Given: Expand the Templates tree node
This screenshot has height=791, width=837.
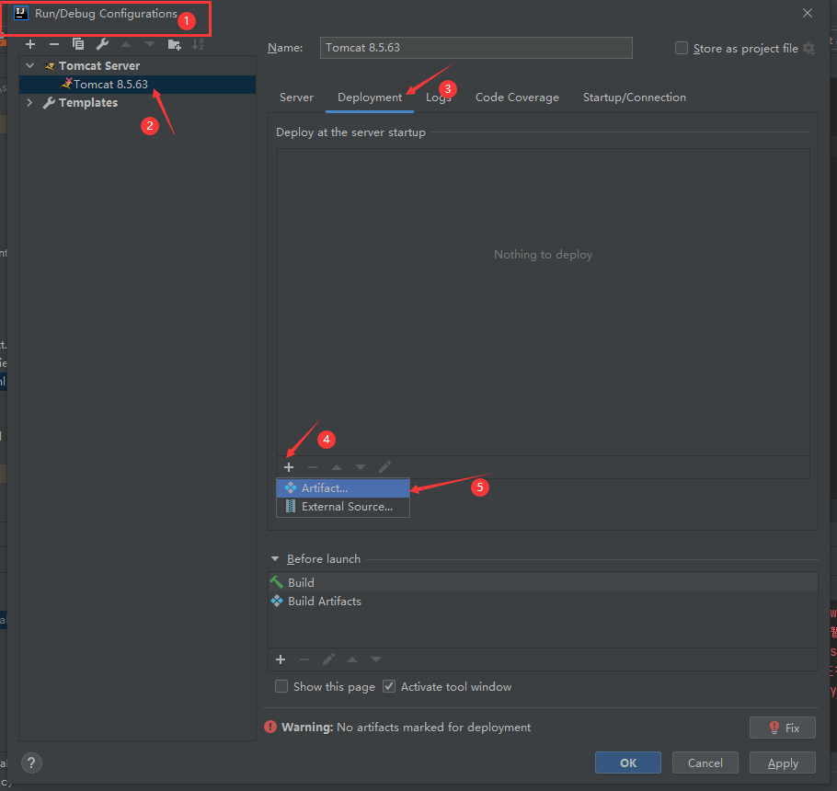Looking at the screenshot, I should (29, 102).
